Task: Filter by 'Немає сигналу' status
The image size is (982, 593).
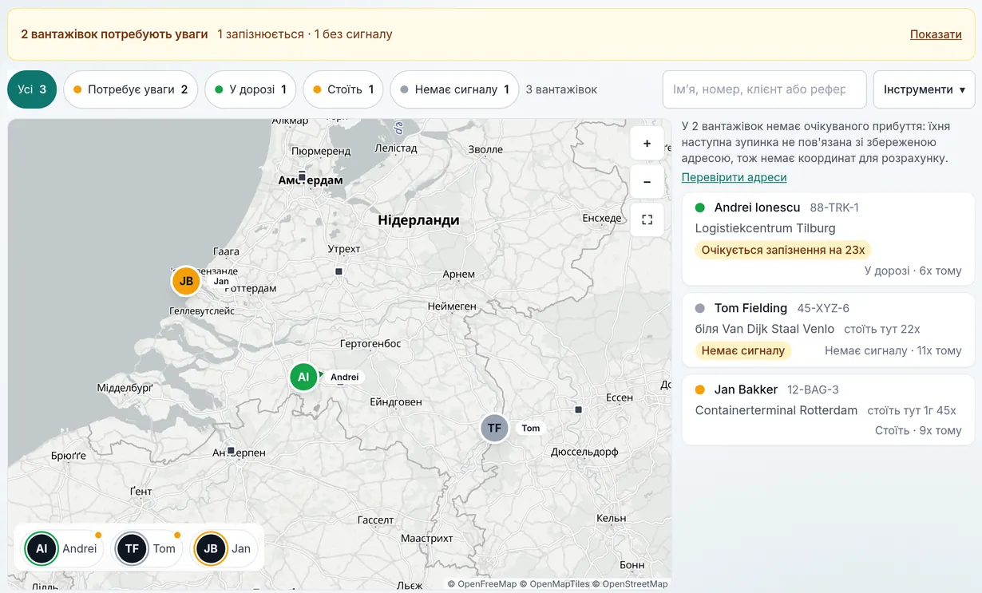Action: tap(454, 89)
